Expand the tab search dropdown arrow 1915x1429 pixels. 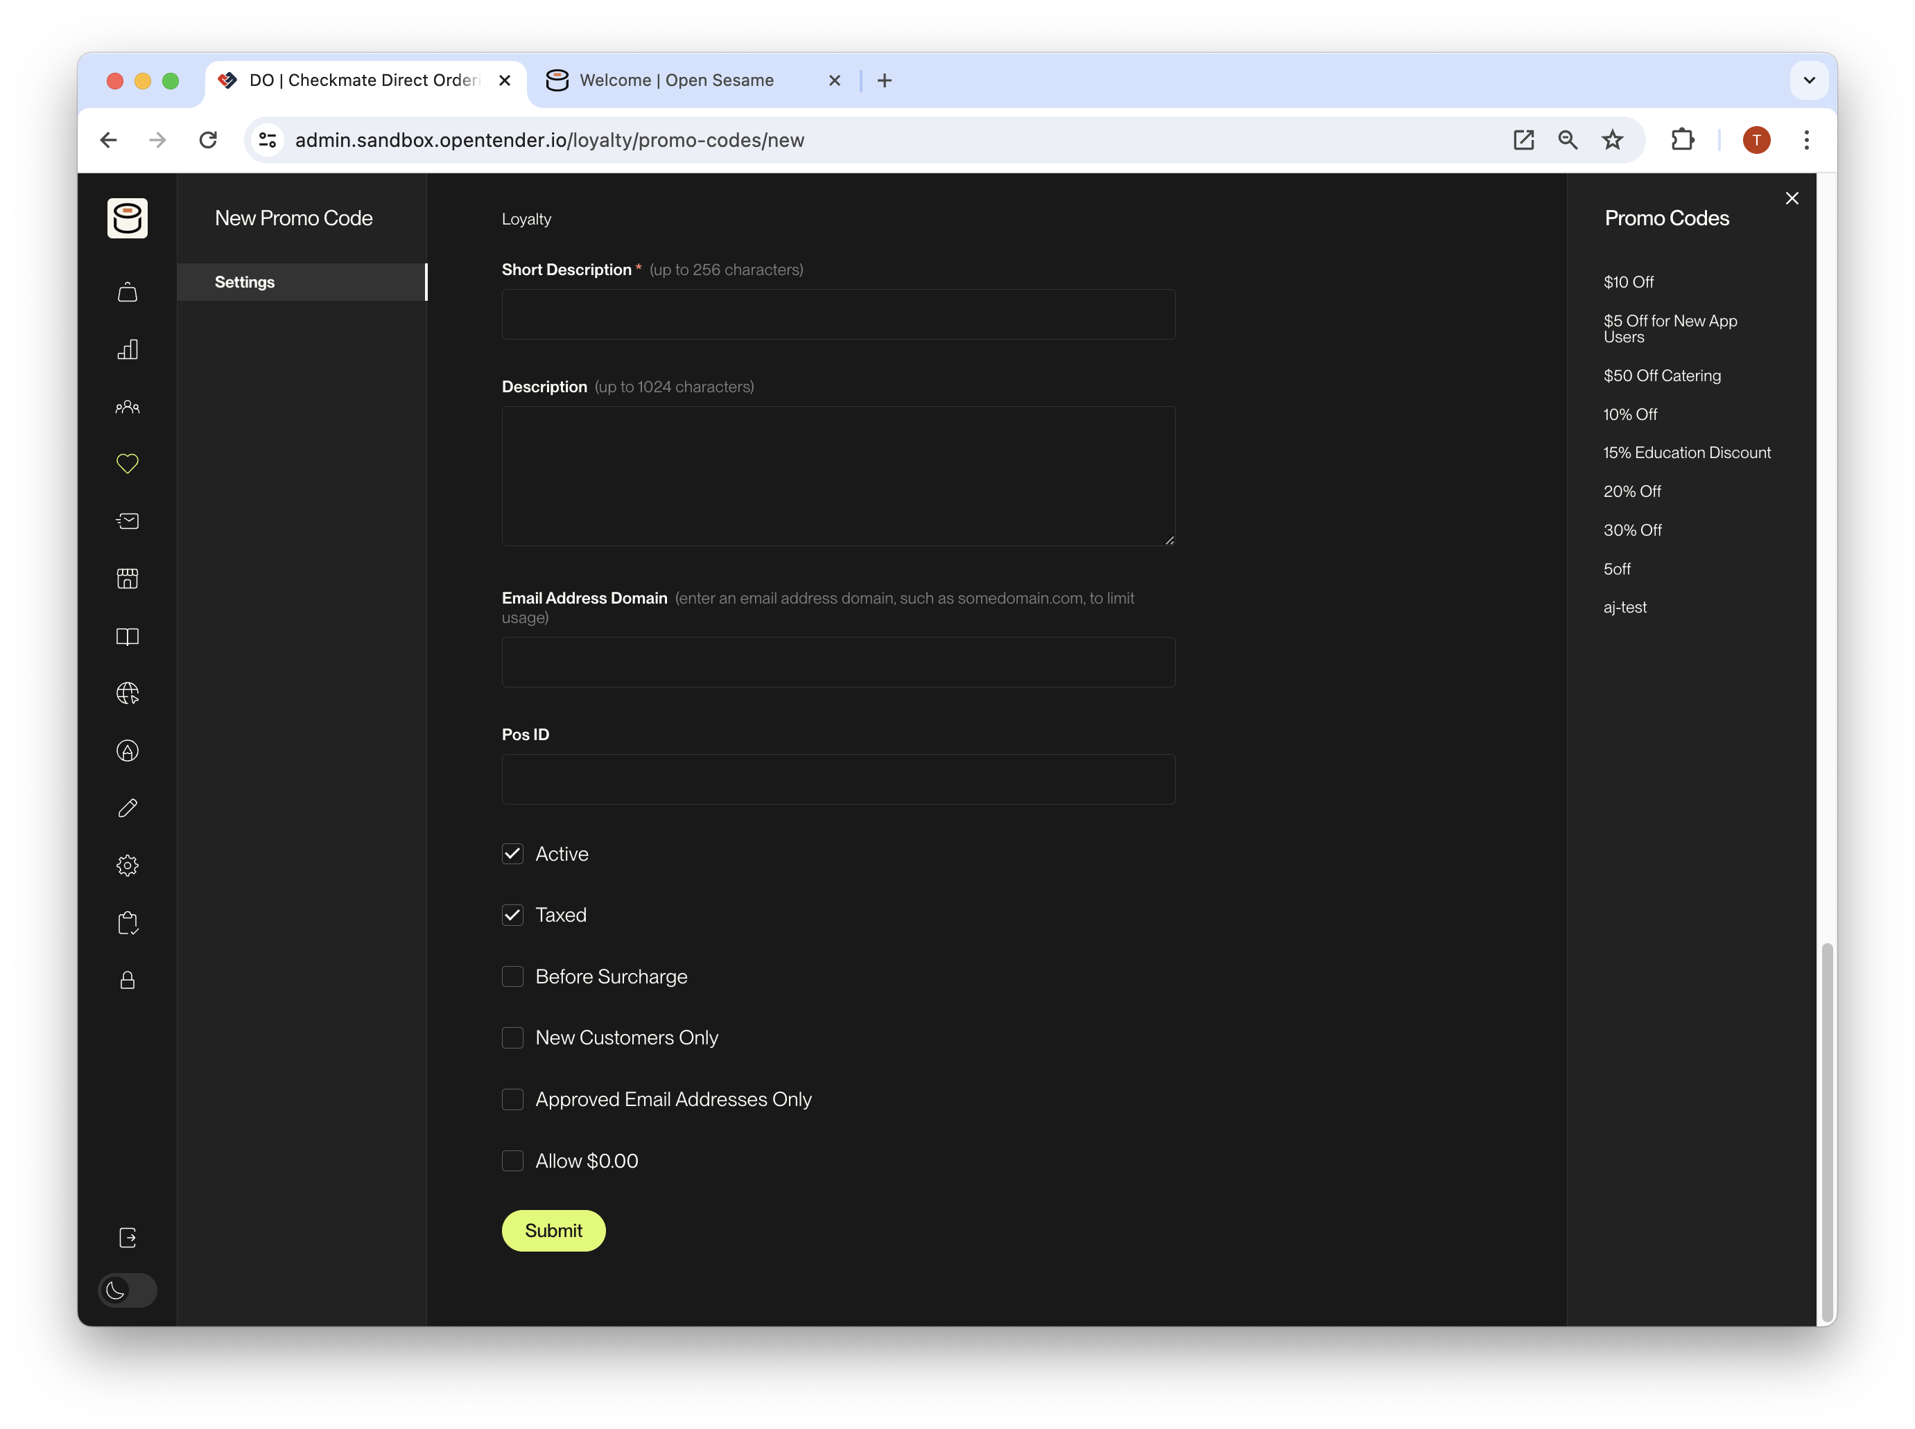tap(1808, 80)
